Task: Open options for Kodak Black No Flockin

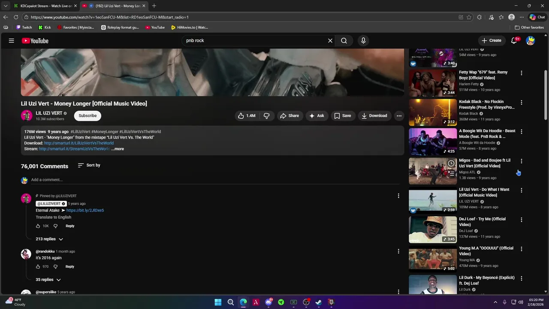Action: click(522, 103)
